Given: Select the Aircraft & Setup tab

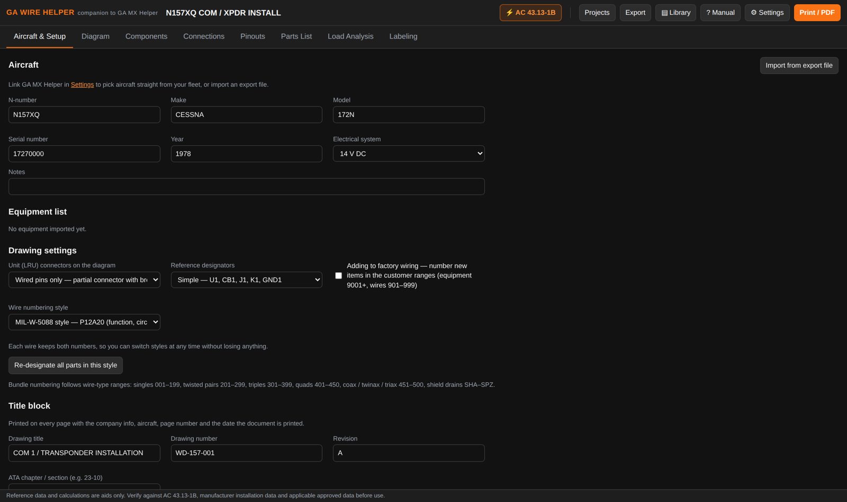Looking at the screenshot, I should click(40, 36).
